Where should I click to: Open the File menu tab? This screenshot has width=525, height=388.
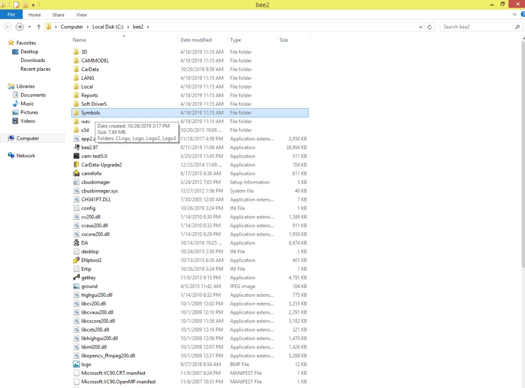tap(11, 15)
